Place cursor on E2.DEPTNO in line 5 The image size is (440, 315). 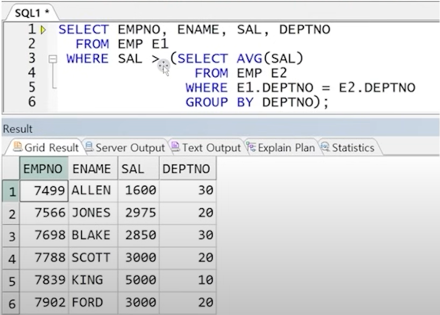pos(377,88)
